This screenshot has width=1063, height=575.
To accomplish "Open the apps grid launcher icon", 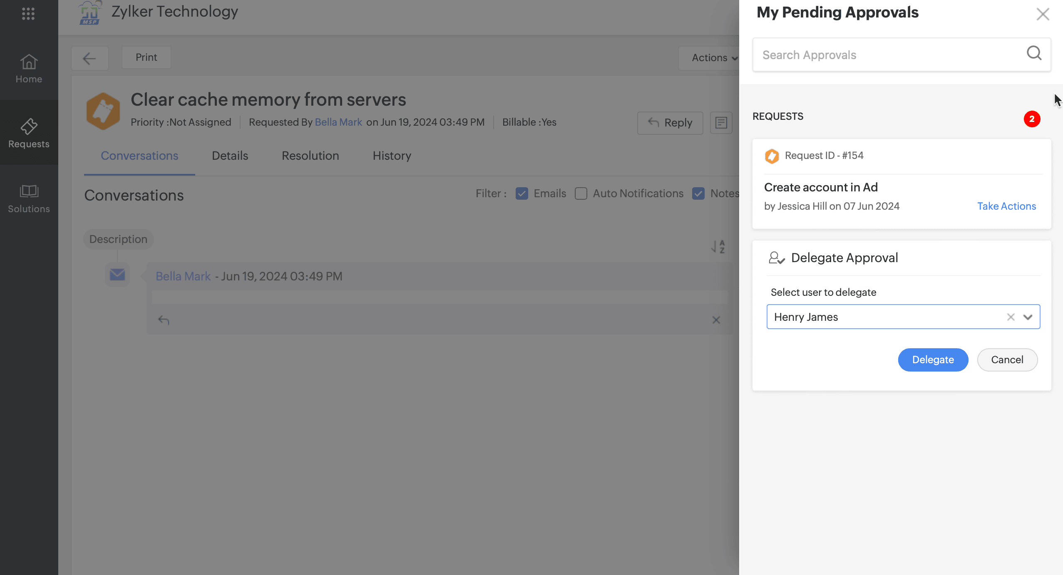I will pos(28,14).
